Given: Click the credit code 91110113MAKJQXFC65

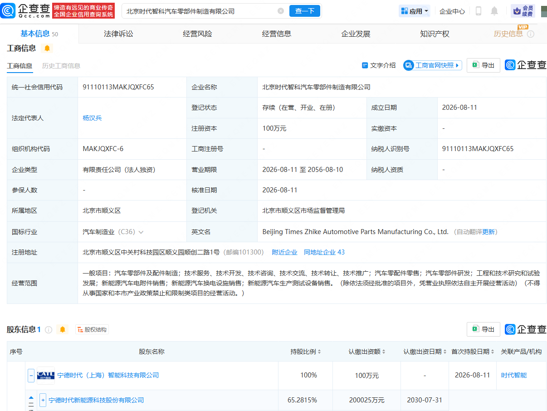Looking at the screenshot, I should coord(118,87).
